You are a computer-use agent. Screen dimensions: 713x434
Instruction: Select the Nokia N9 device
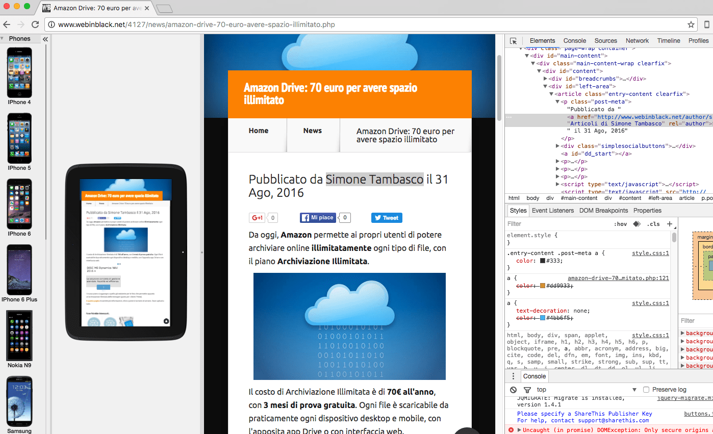click(x=19, y=339)
